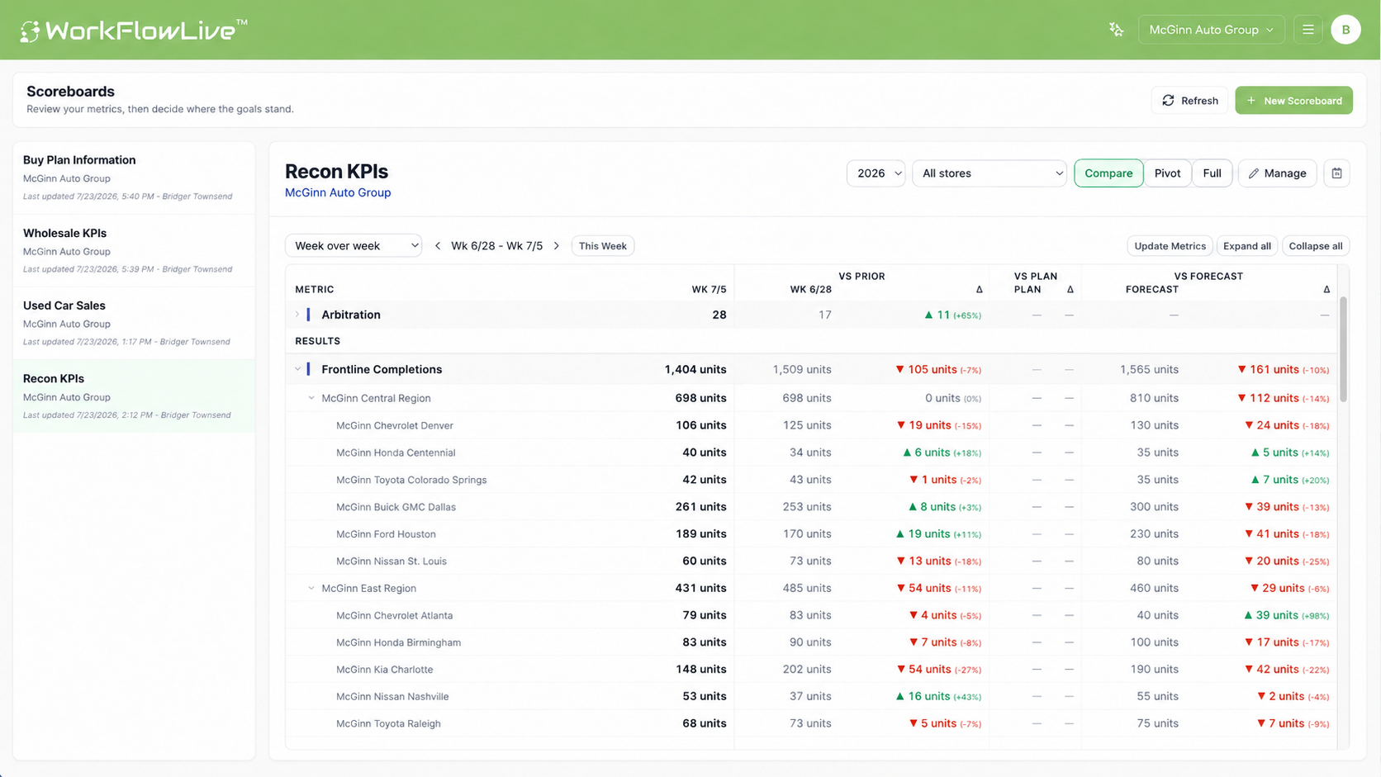Click McGinn Chevrolet Atlanta row
The width and height of the screenshot is (1381, 777).
[811, 615]
